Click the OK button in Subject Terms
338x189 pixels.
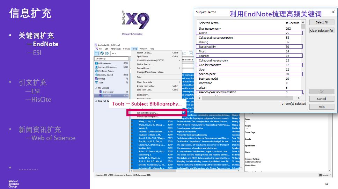pyautogui.click(x=322, y=92)
